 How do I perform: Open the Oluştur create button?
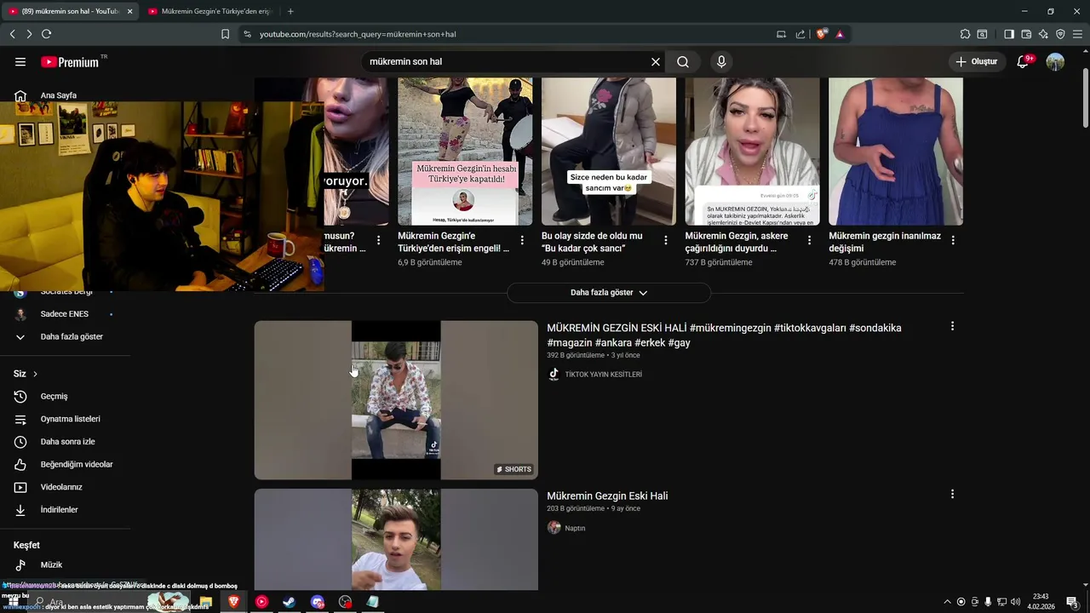(x=976, y=62)
